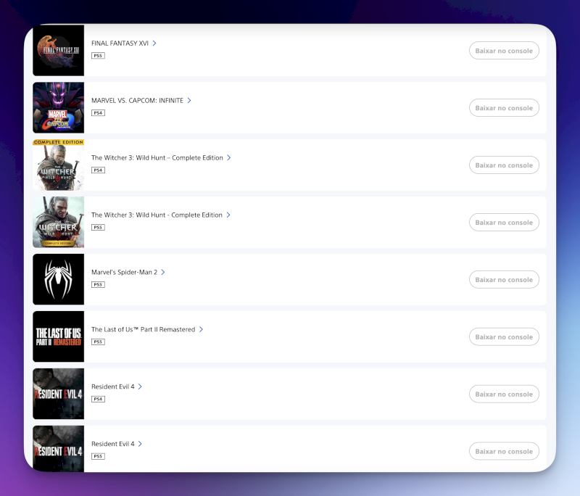Download FINAL FANTASY XVI via Baixar no console
This screenshot has height=496, width=580.
click(504, 51)
